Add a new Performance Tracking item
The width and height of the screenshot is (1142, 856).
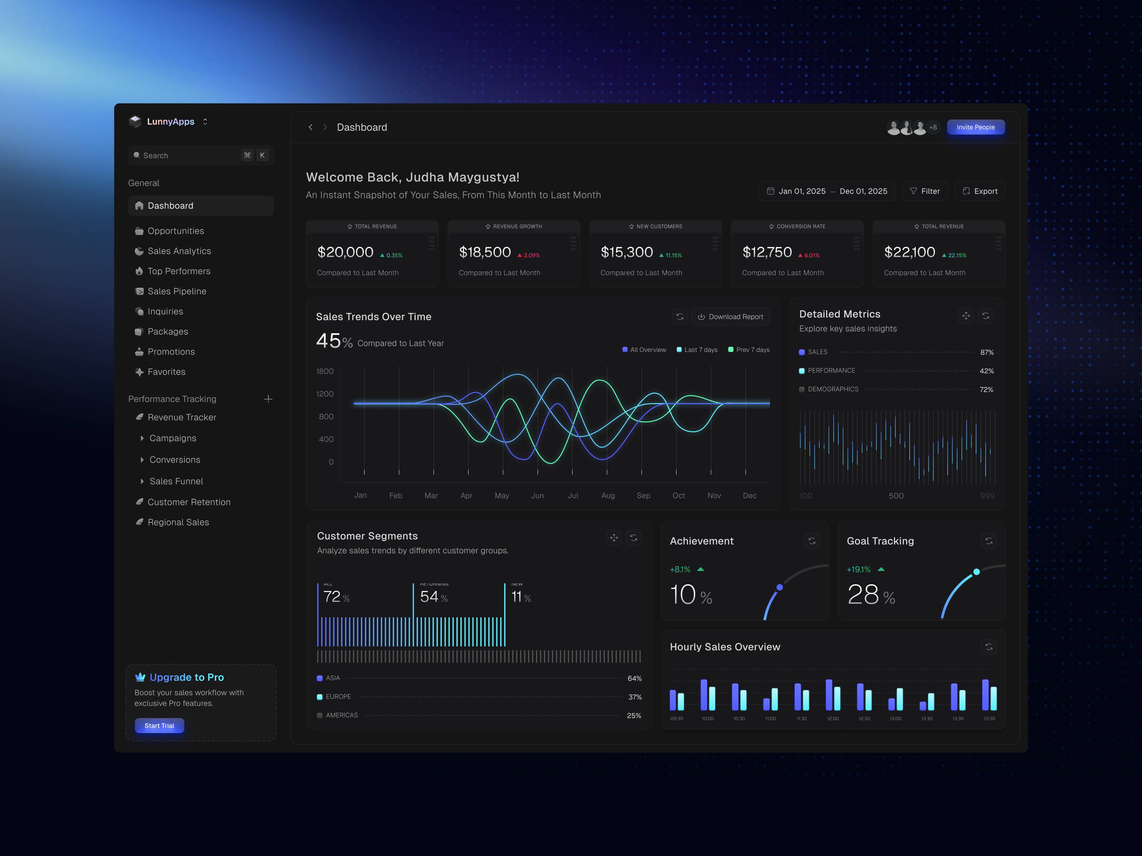268,399
